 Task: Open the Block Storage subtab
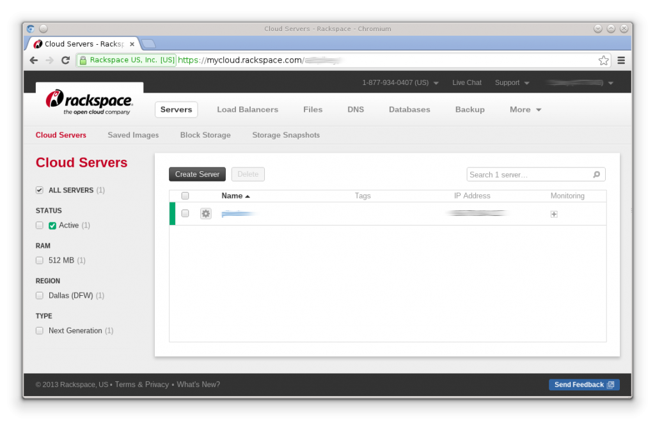[205, 135]
